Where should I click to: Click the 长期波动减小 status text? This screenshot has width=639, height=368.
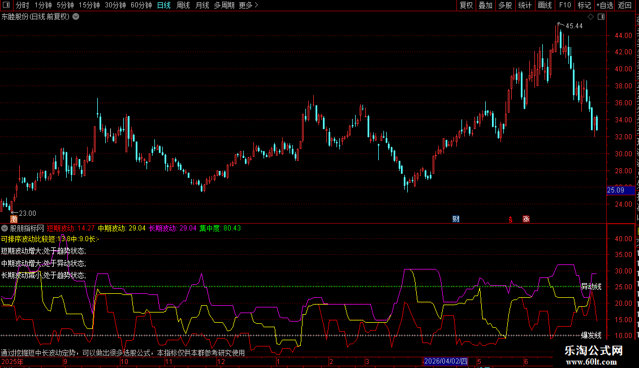[44, 275]
